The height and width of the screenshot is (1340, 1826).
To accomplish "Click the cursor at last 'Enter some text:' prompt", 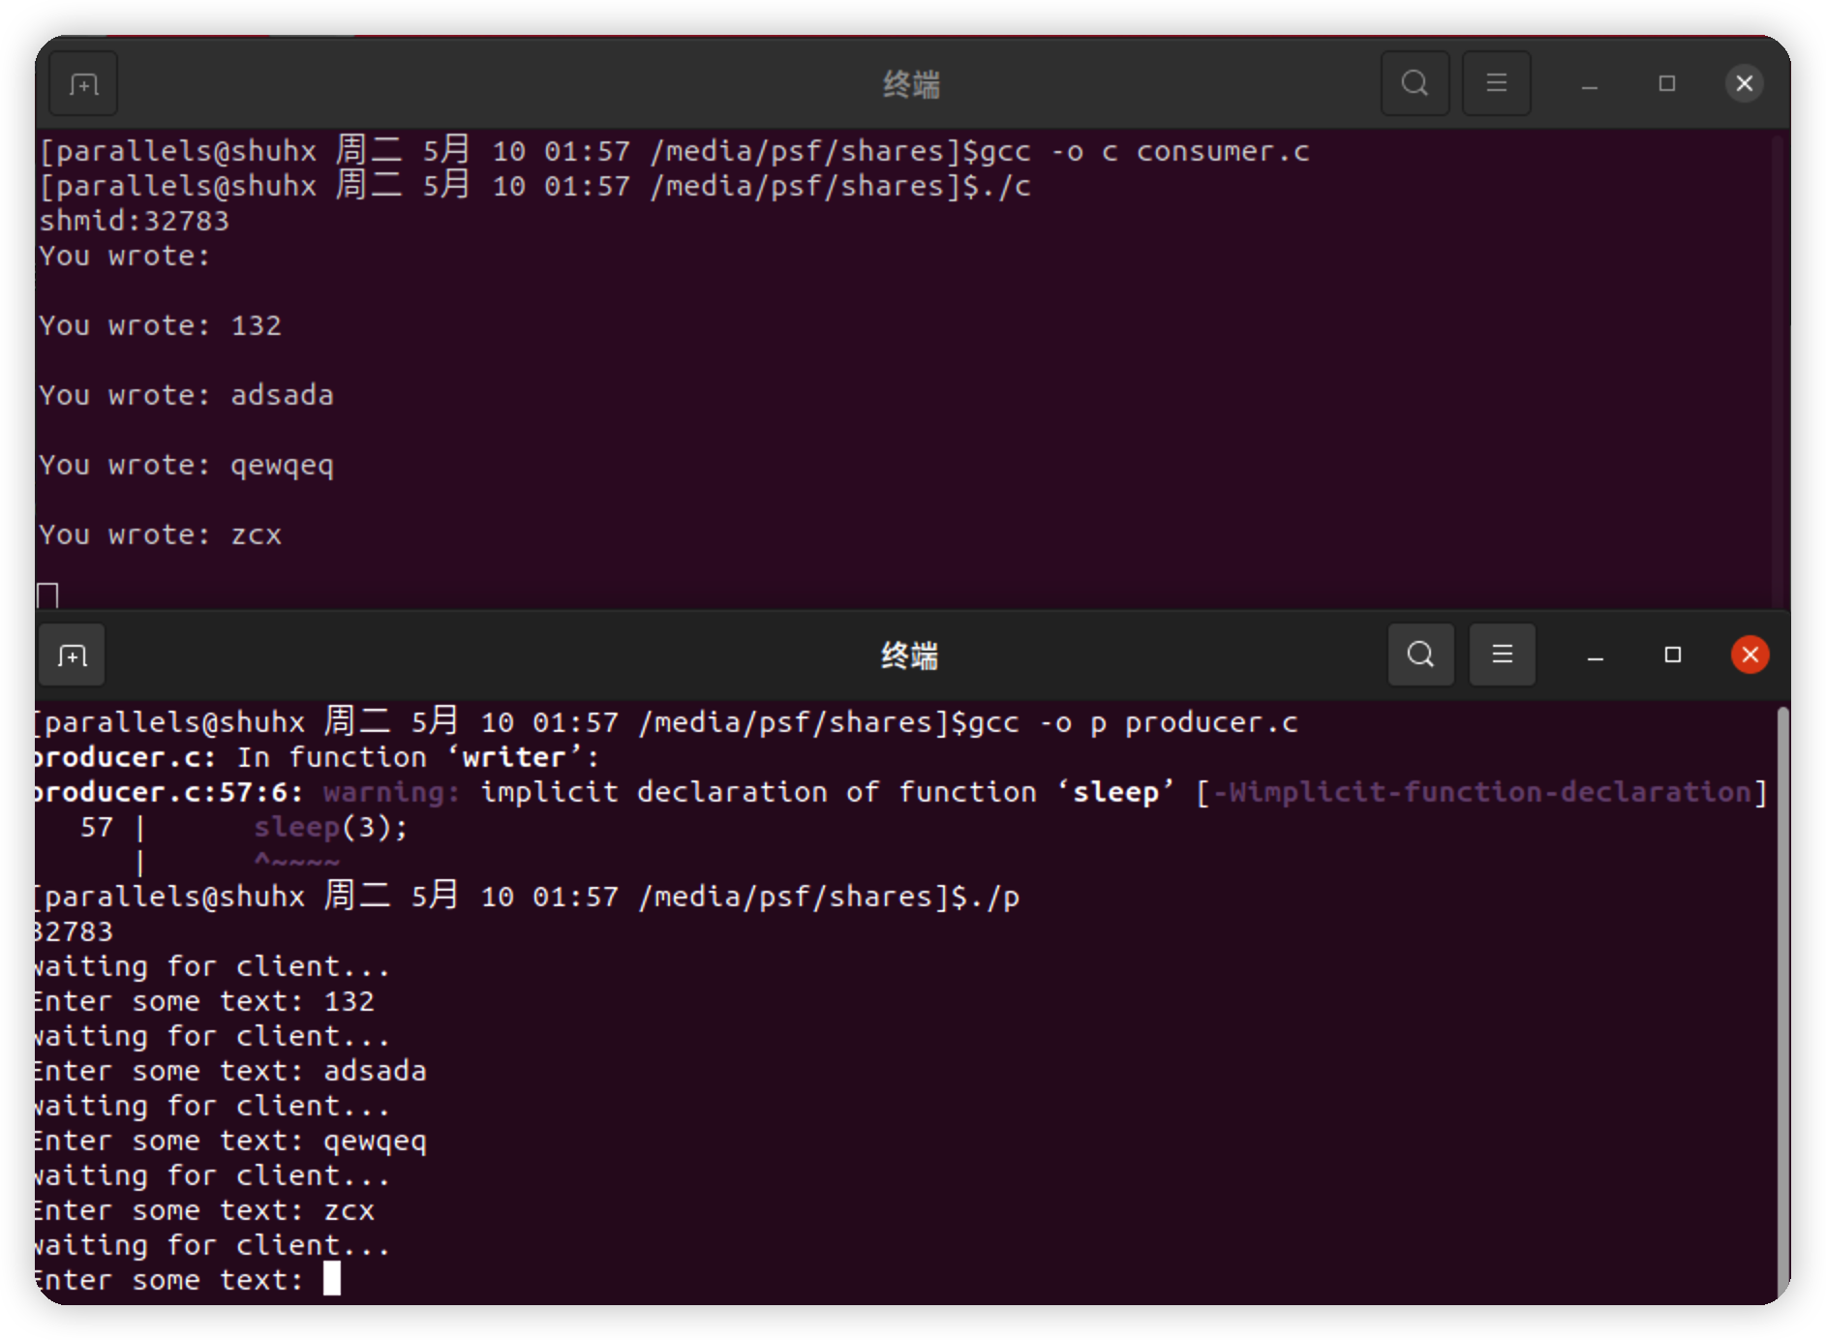I will [332, 1279].
